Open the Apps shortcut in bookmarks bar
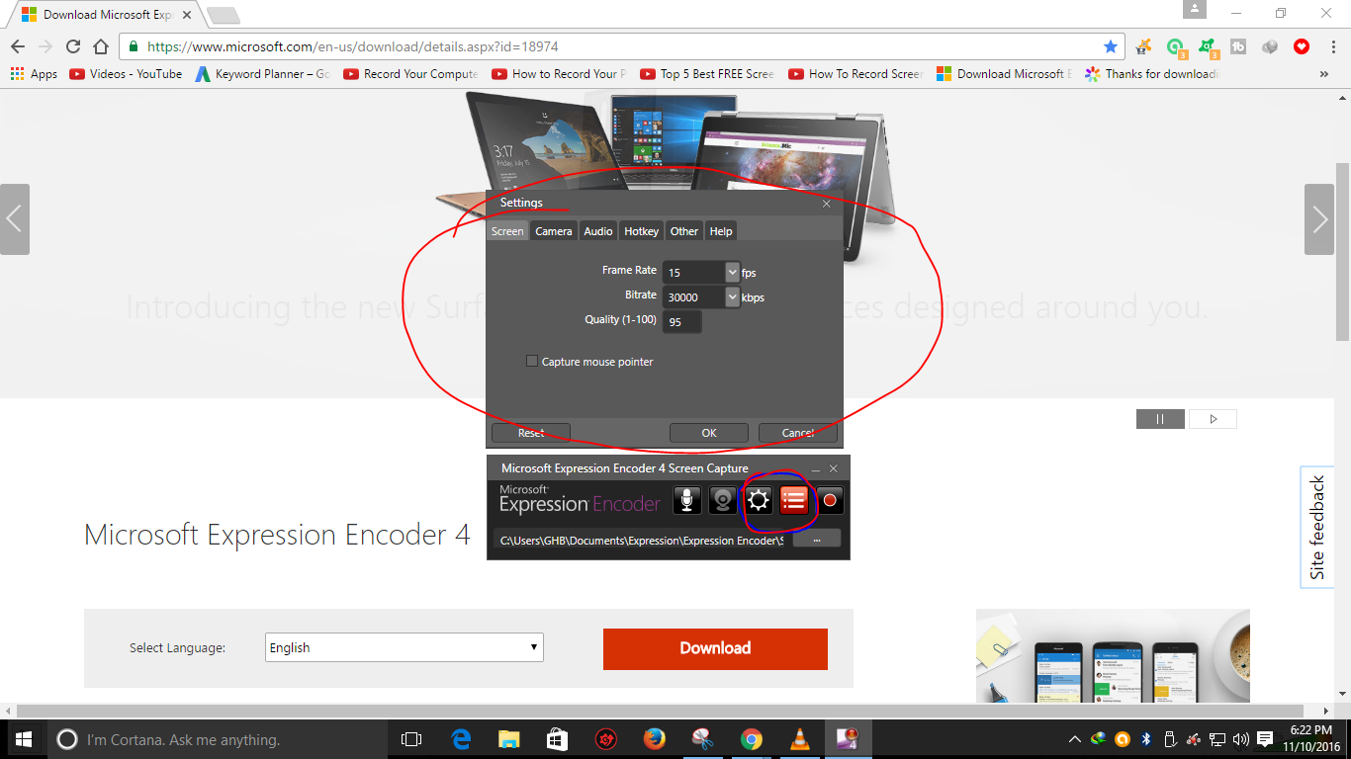Image resolution: width=1351 pixels, height=759 pixels. pyautogui.click(x=34, y=74)
